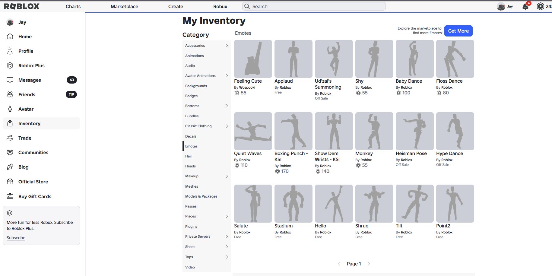The width and height of the screenshot is (552, 276).
Task: Open Messages via its sidebar icon
Action: click(x=10, y=80)
